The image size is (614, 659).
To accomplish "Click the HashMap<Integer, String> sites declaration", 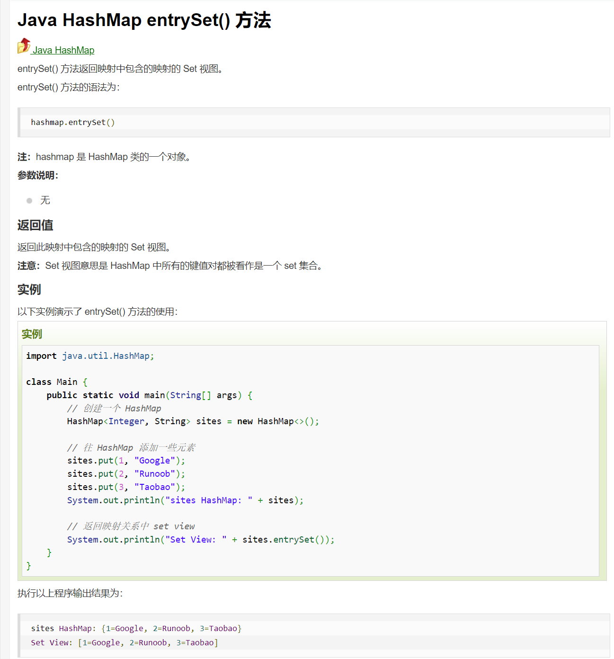I will (x=193, y=421).
